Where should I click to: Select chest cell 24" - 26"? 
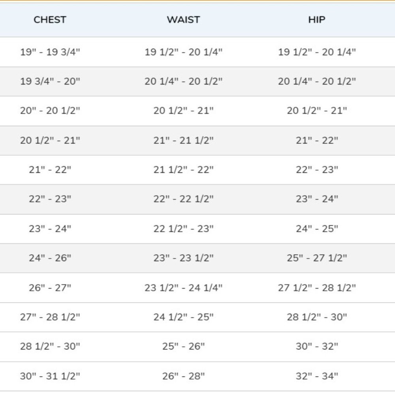[x=50, y=258]
